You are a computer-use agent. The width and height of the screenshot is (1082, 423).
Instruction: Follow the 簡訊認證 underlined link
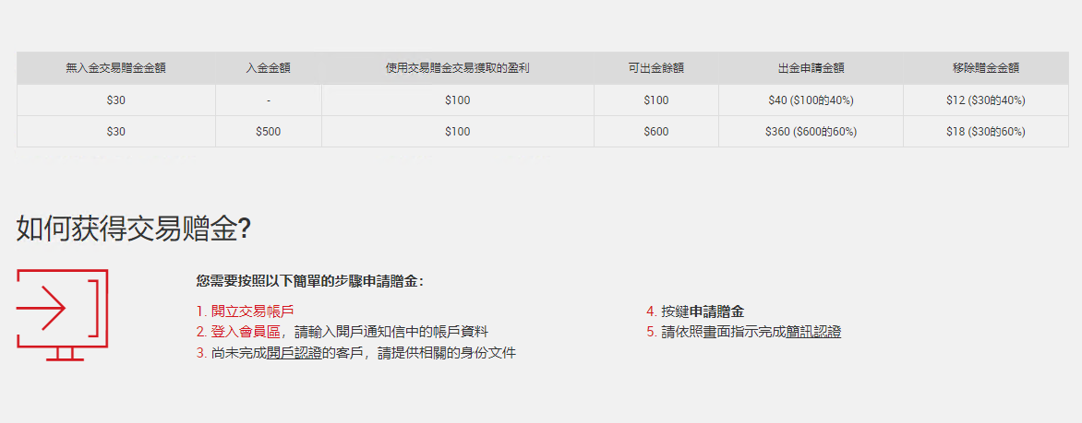point(813,332)
